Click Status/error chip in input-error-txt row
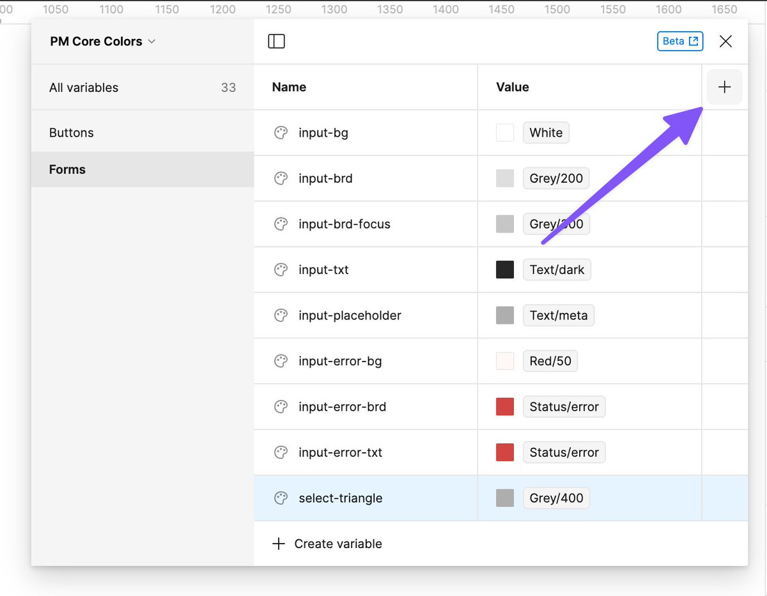The height and width of the screenshot is (596, 767). click(564, 452)
